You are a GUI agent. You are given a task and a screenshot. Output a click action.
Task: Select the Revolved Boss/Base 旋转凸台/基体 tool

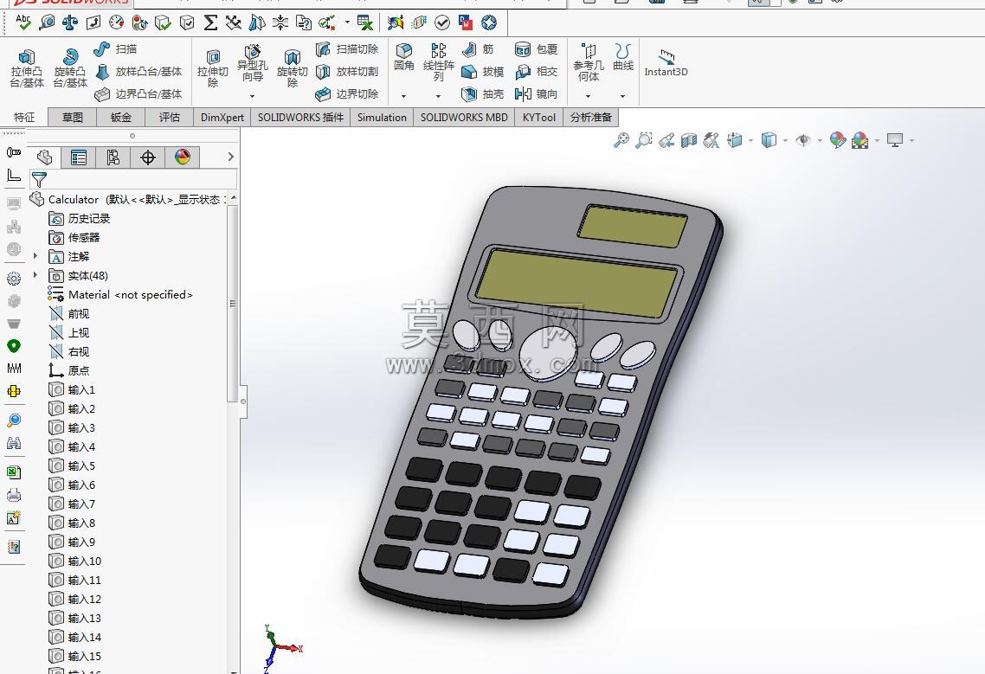tap(70, 68)
